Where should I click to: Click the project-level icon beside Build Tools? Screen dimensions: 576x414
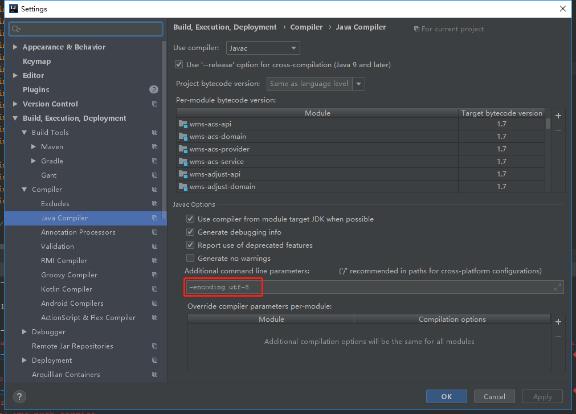(x=154, y=133)
